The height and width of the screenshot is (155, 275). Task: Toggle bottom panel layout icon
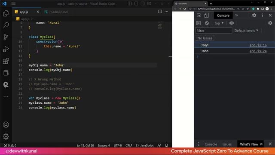coord(136,3)
